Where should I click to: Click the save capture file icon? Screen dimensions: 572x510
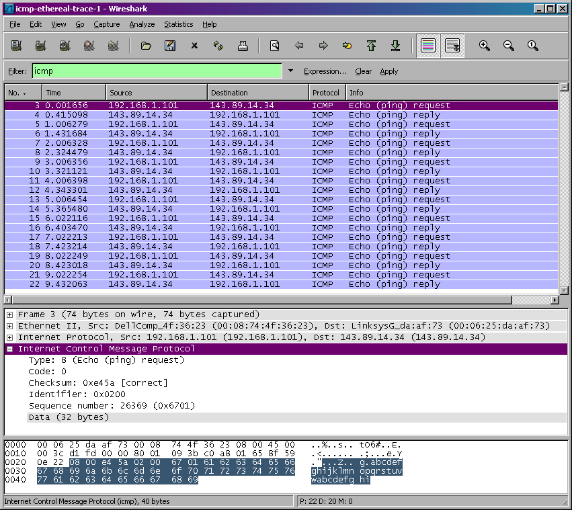[170, 46]
